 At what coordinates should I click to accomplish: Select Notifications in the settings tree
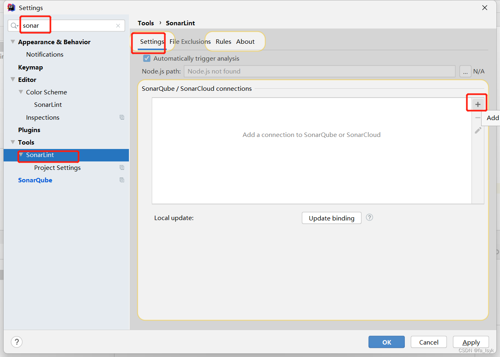coord(45,54)
